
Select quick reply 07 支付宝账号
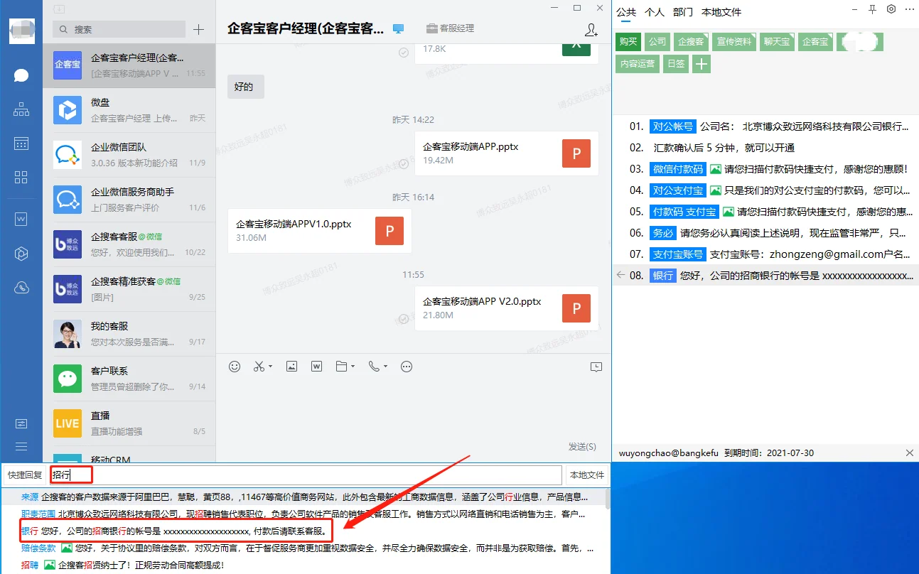point(765,254)
